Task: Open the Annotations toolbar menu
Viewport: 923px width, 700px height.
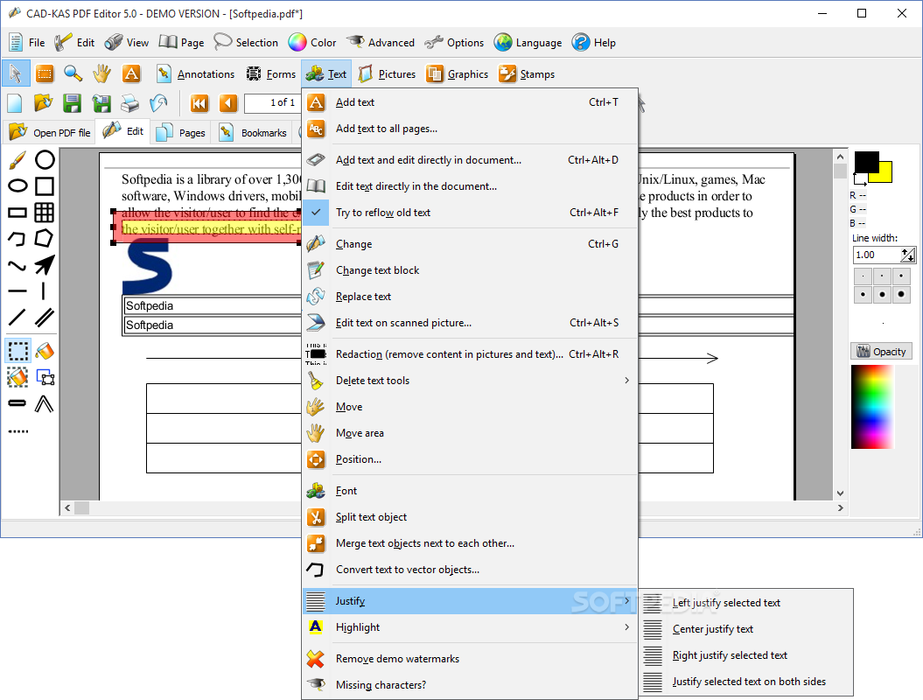Action: click(x=195, y=74)
